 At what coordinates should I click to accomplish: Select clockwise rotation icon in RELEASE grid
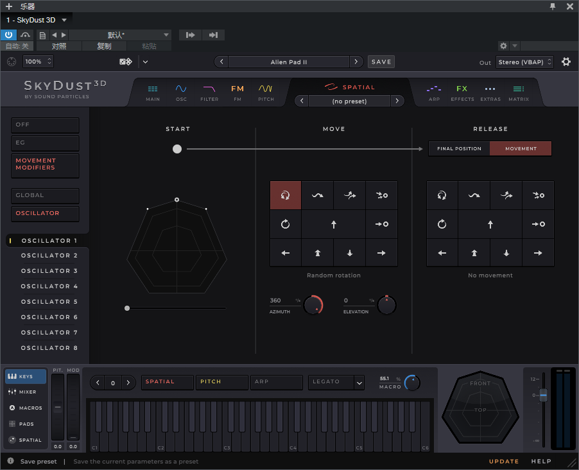[442, 224]
